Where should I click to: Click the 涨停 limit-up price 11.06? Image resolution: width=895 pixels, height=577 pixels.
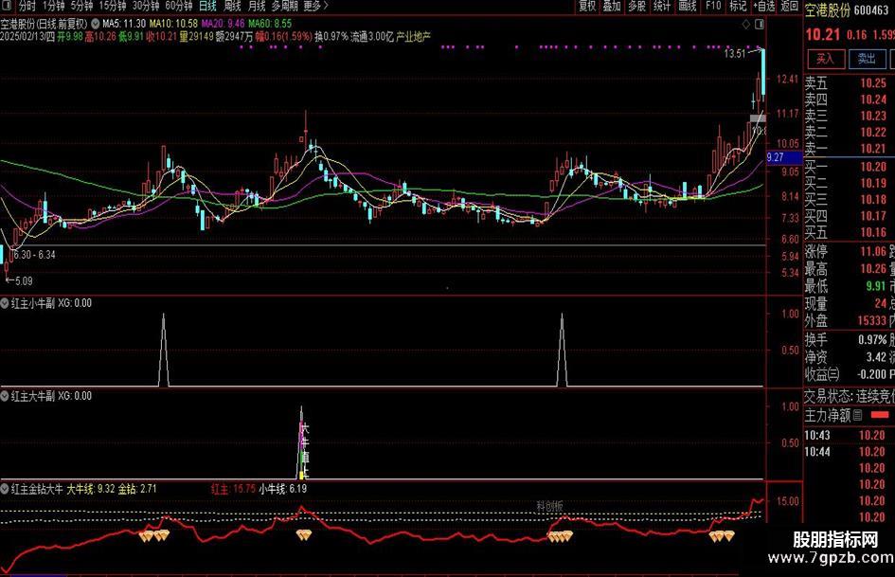point(873,251)
